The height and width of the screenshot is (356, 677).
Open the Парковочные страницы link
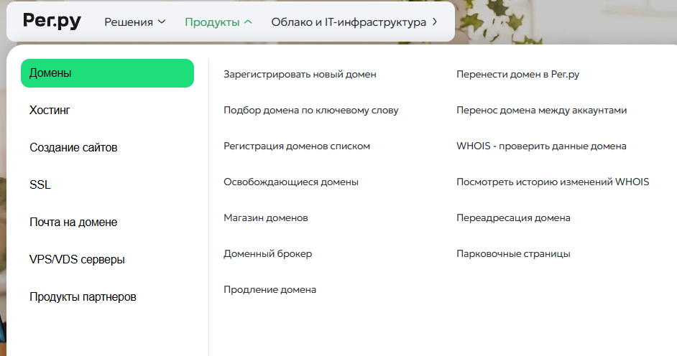(x=513, y=254)
